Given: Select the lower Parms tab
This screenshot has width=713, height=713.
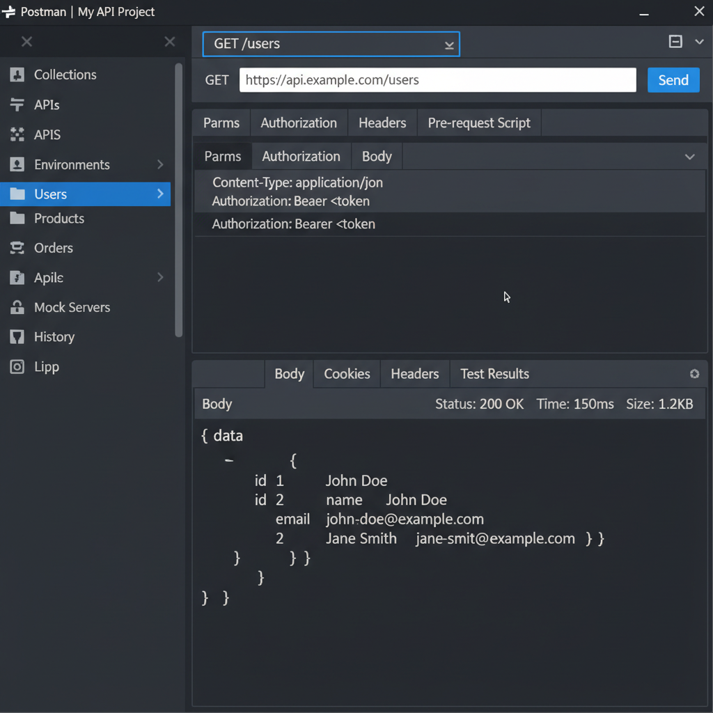Looking at the screenshot, I should pyautogui.click(x=223, y=157).
